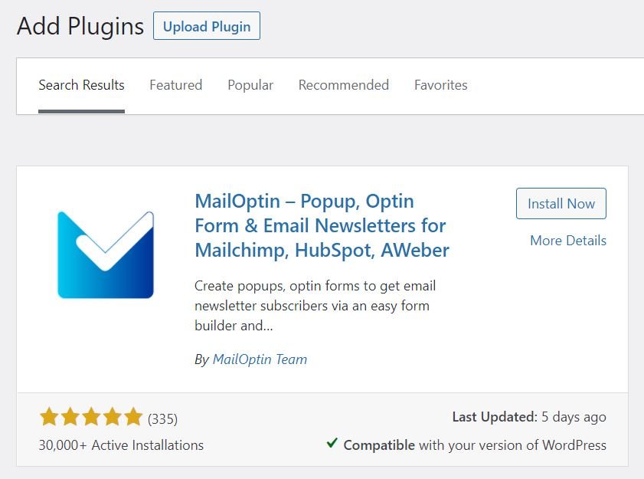Click the third rating star
644x479 pixels.
[x=91, y=416]
